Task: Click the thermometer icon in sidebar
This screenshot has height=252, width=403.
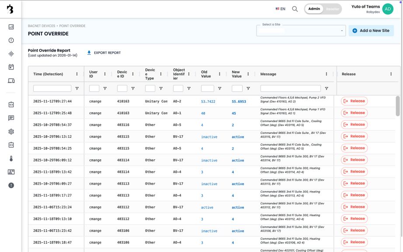Action: (x=11, y=158)
